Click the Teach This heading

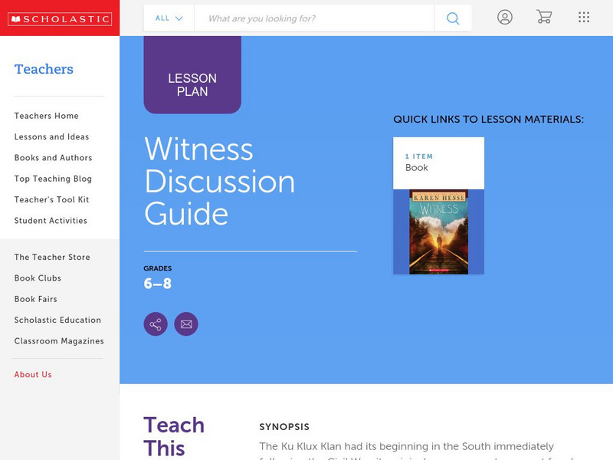click(174, 436)
